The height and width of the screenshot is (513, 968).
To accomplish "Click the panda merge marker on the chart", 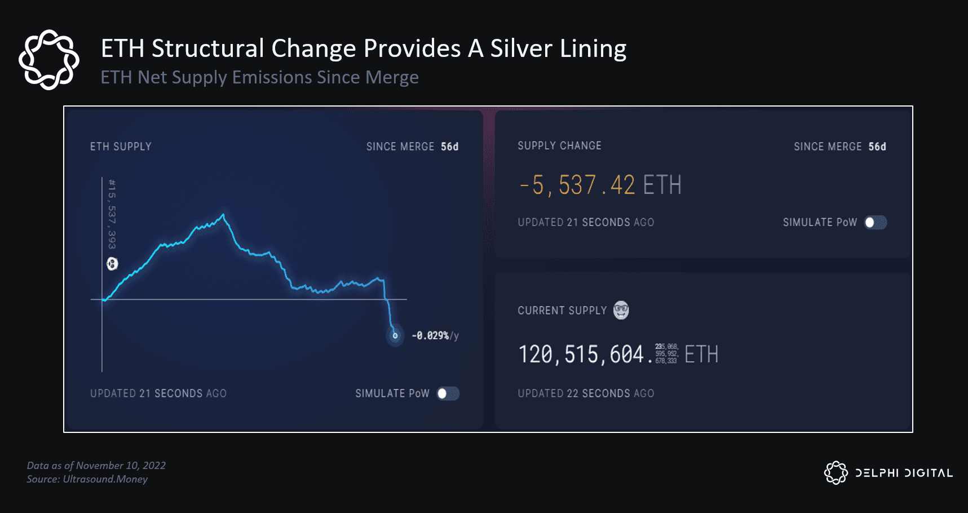I will (x=112, y=263).
